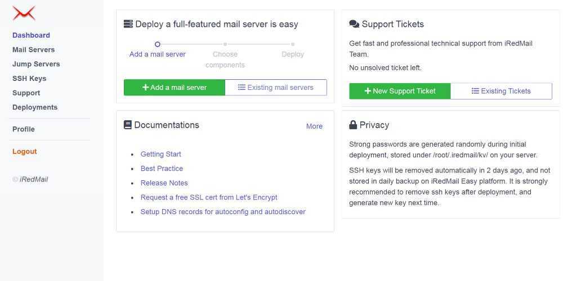Screen dimensions: 563x281
Task: Open Request a free SSL cert link
Action: pyautogui.click(x=209, y=198)
